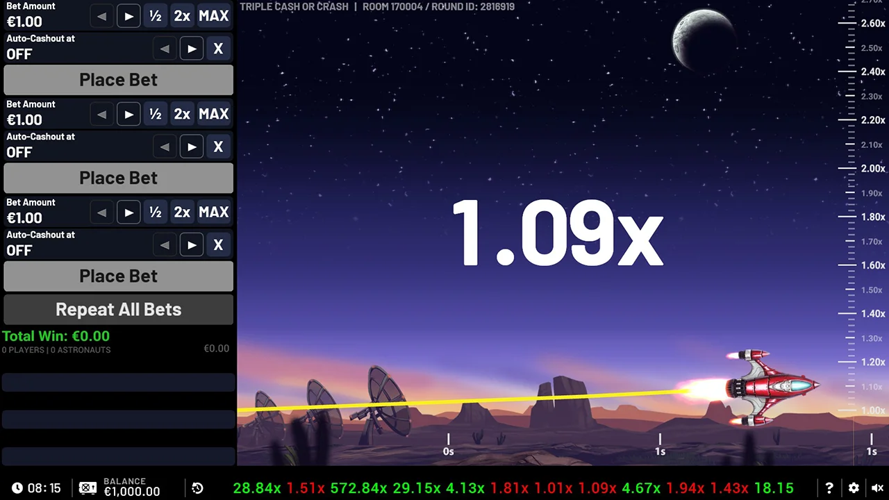Click the balance cash icon
Screen dimensions: 889x500
(x=88, y=488)
